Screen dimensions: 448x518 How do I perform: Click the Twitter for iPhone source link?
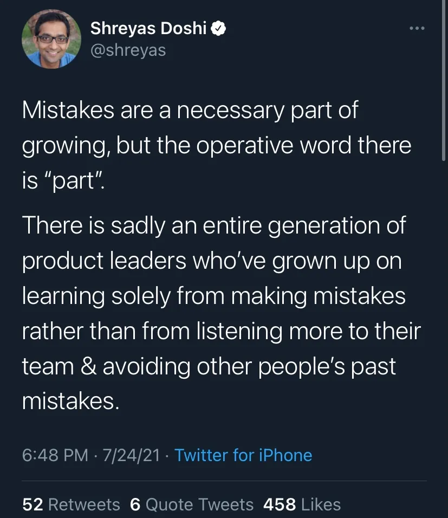pos(243,455)
